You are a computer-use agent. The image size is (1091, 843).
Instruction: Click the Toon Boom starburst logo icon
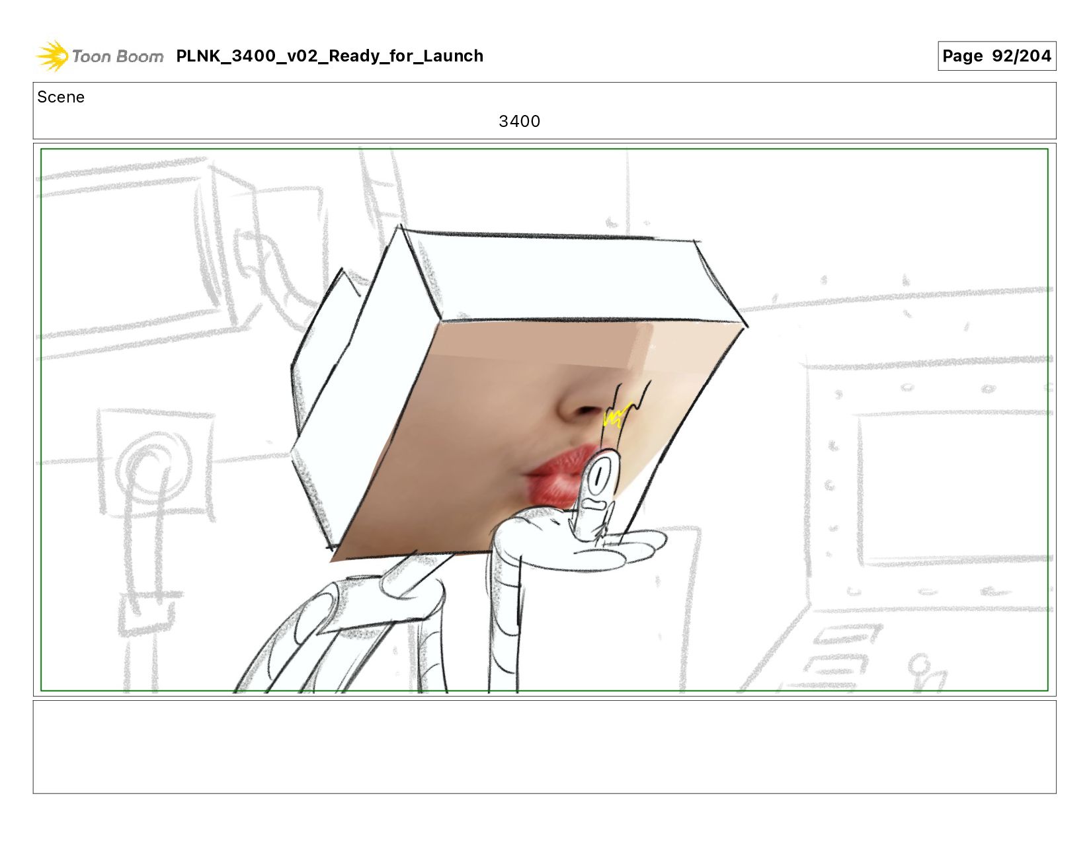(x=52, y=56)
